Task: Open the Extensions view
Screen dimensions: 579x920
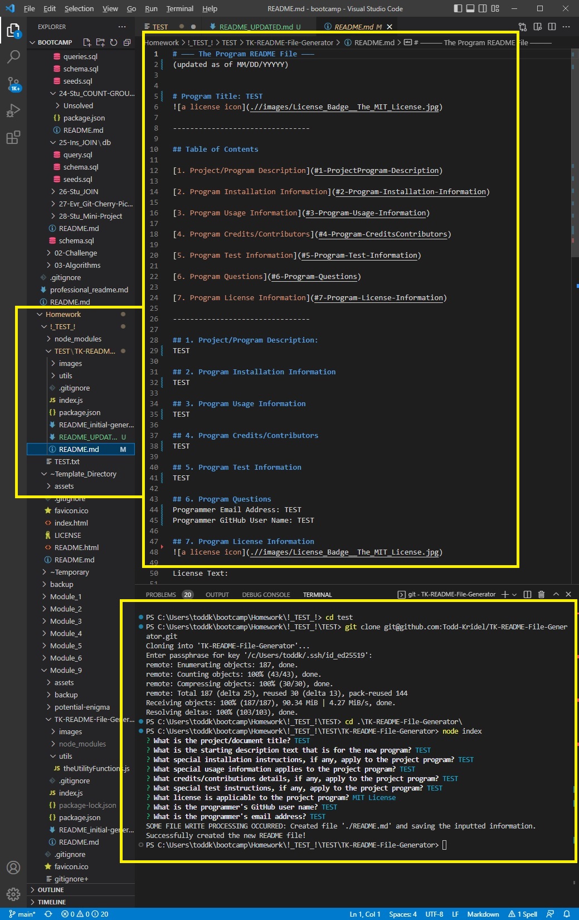Action: (13, 137)
